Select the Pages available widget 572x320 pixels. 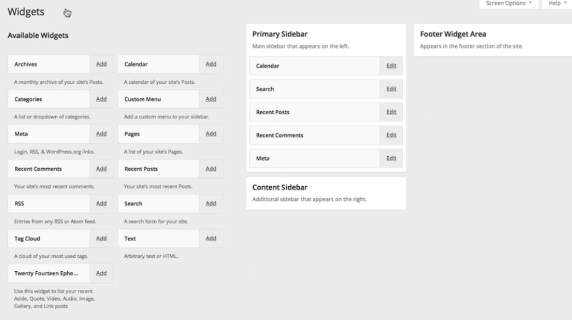pyautogui.click(x=159, y=134)
